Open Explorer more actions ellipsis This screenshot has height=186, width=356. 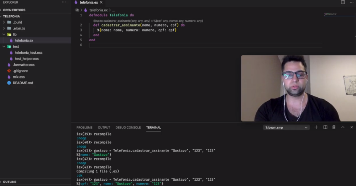(x=64, y=2)
